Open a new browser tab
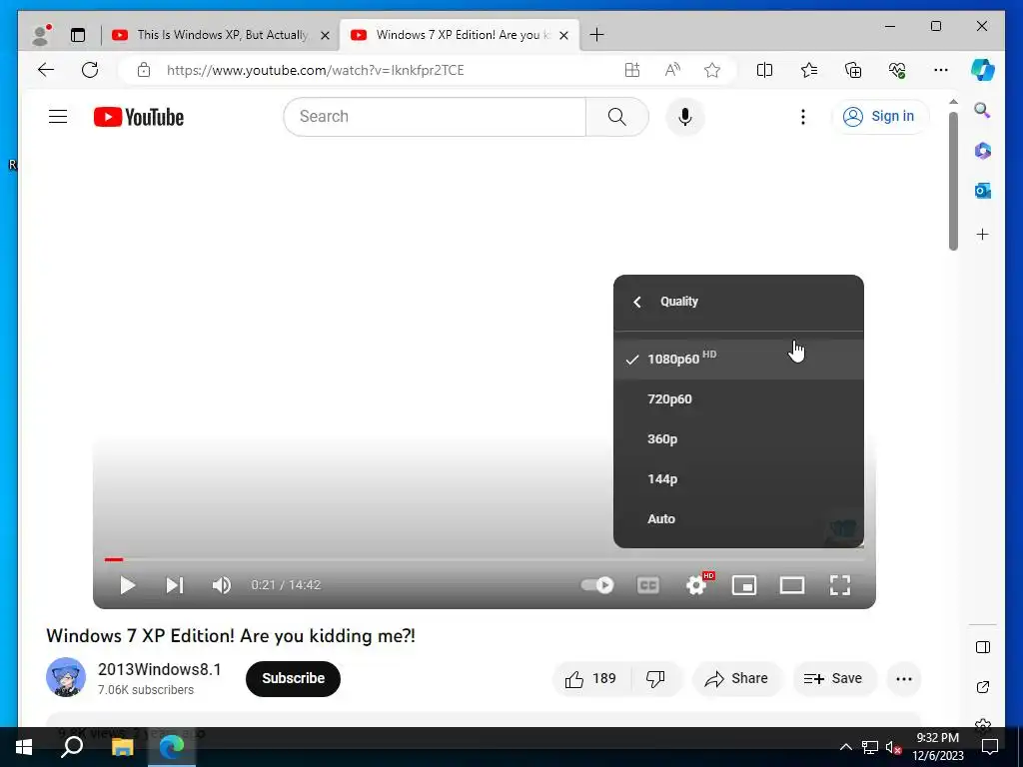The image size is (1023, 767). (596, 35)
